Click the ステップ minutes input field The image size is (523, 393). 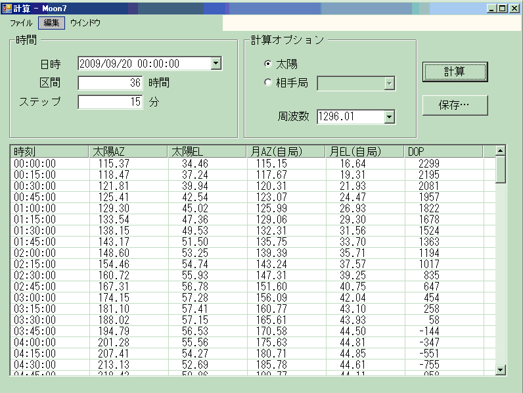coord(110,102)
